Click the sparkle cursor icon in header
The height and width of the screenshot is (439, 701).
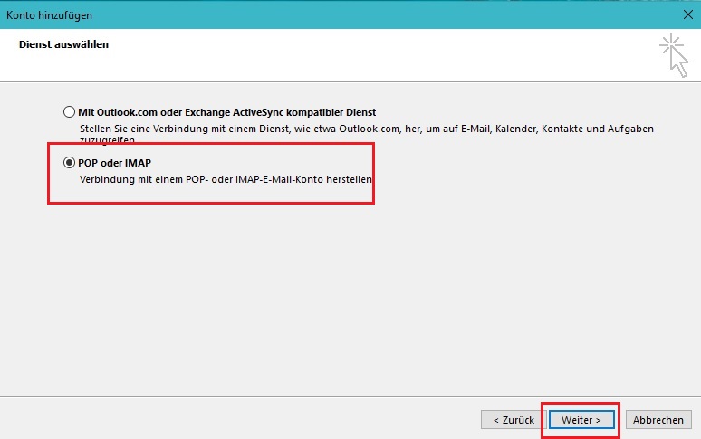coord(674,56)
